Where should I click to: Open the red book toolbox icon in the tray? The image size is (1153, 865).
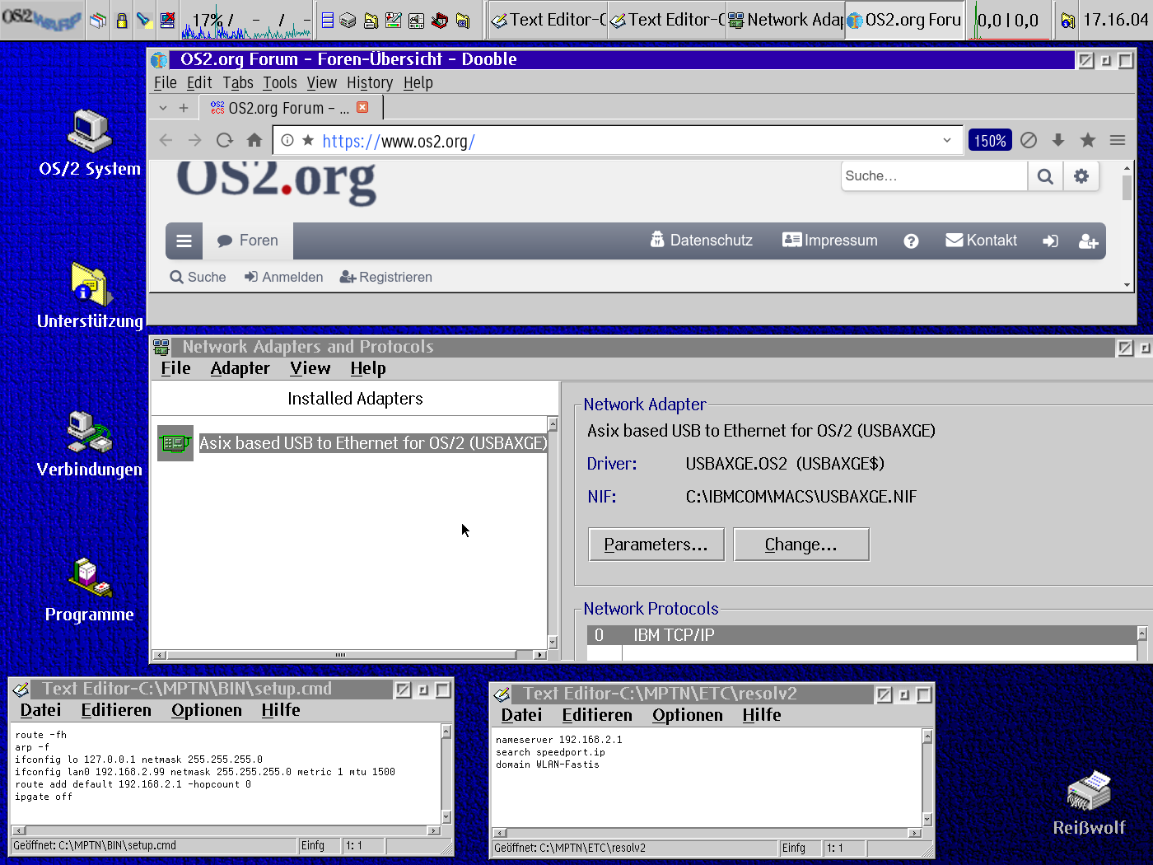click(x=440, y=21)
